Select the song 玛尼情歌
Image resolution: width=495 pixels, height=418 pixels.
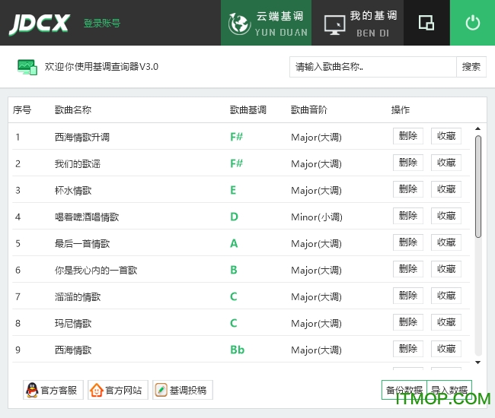pyautogui.click(x=73, y=324)
